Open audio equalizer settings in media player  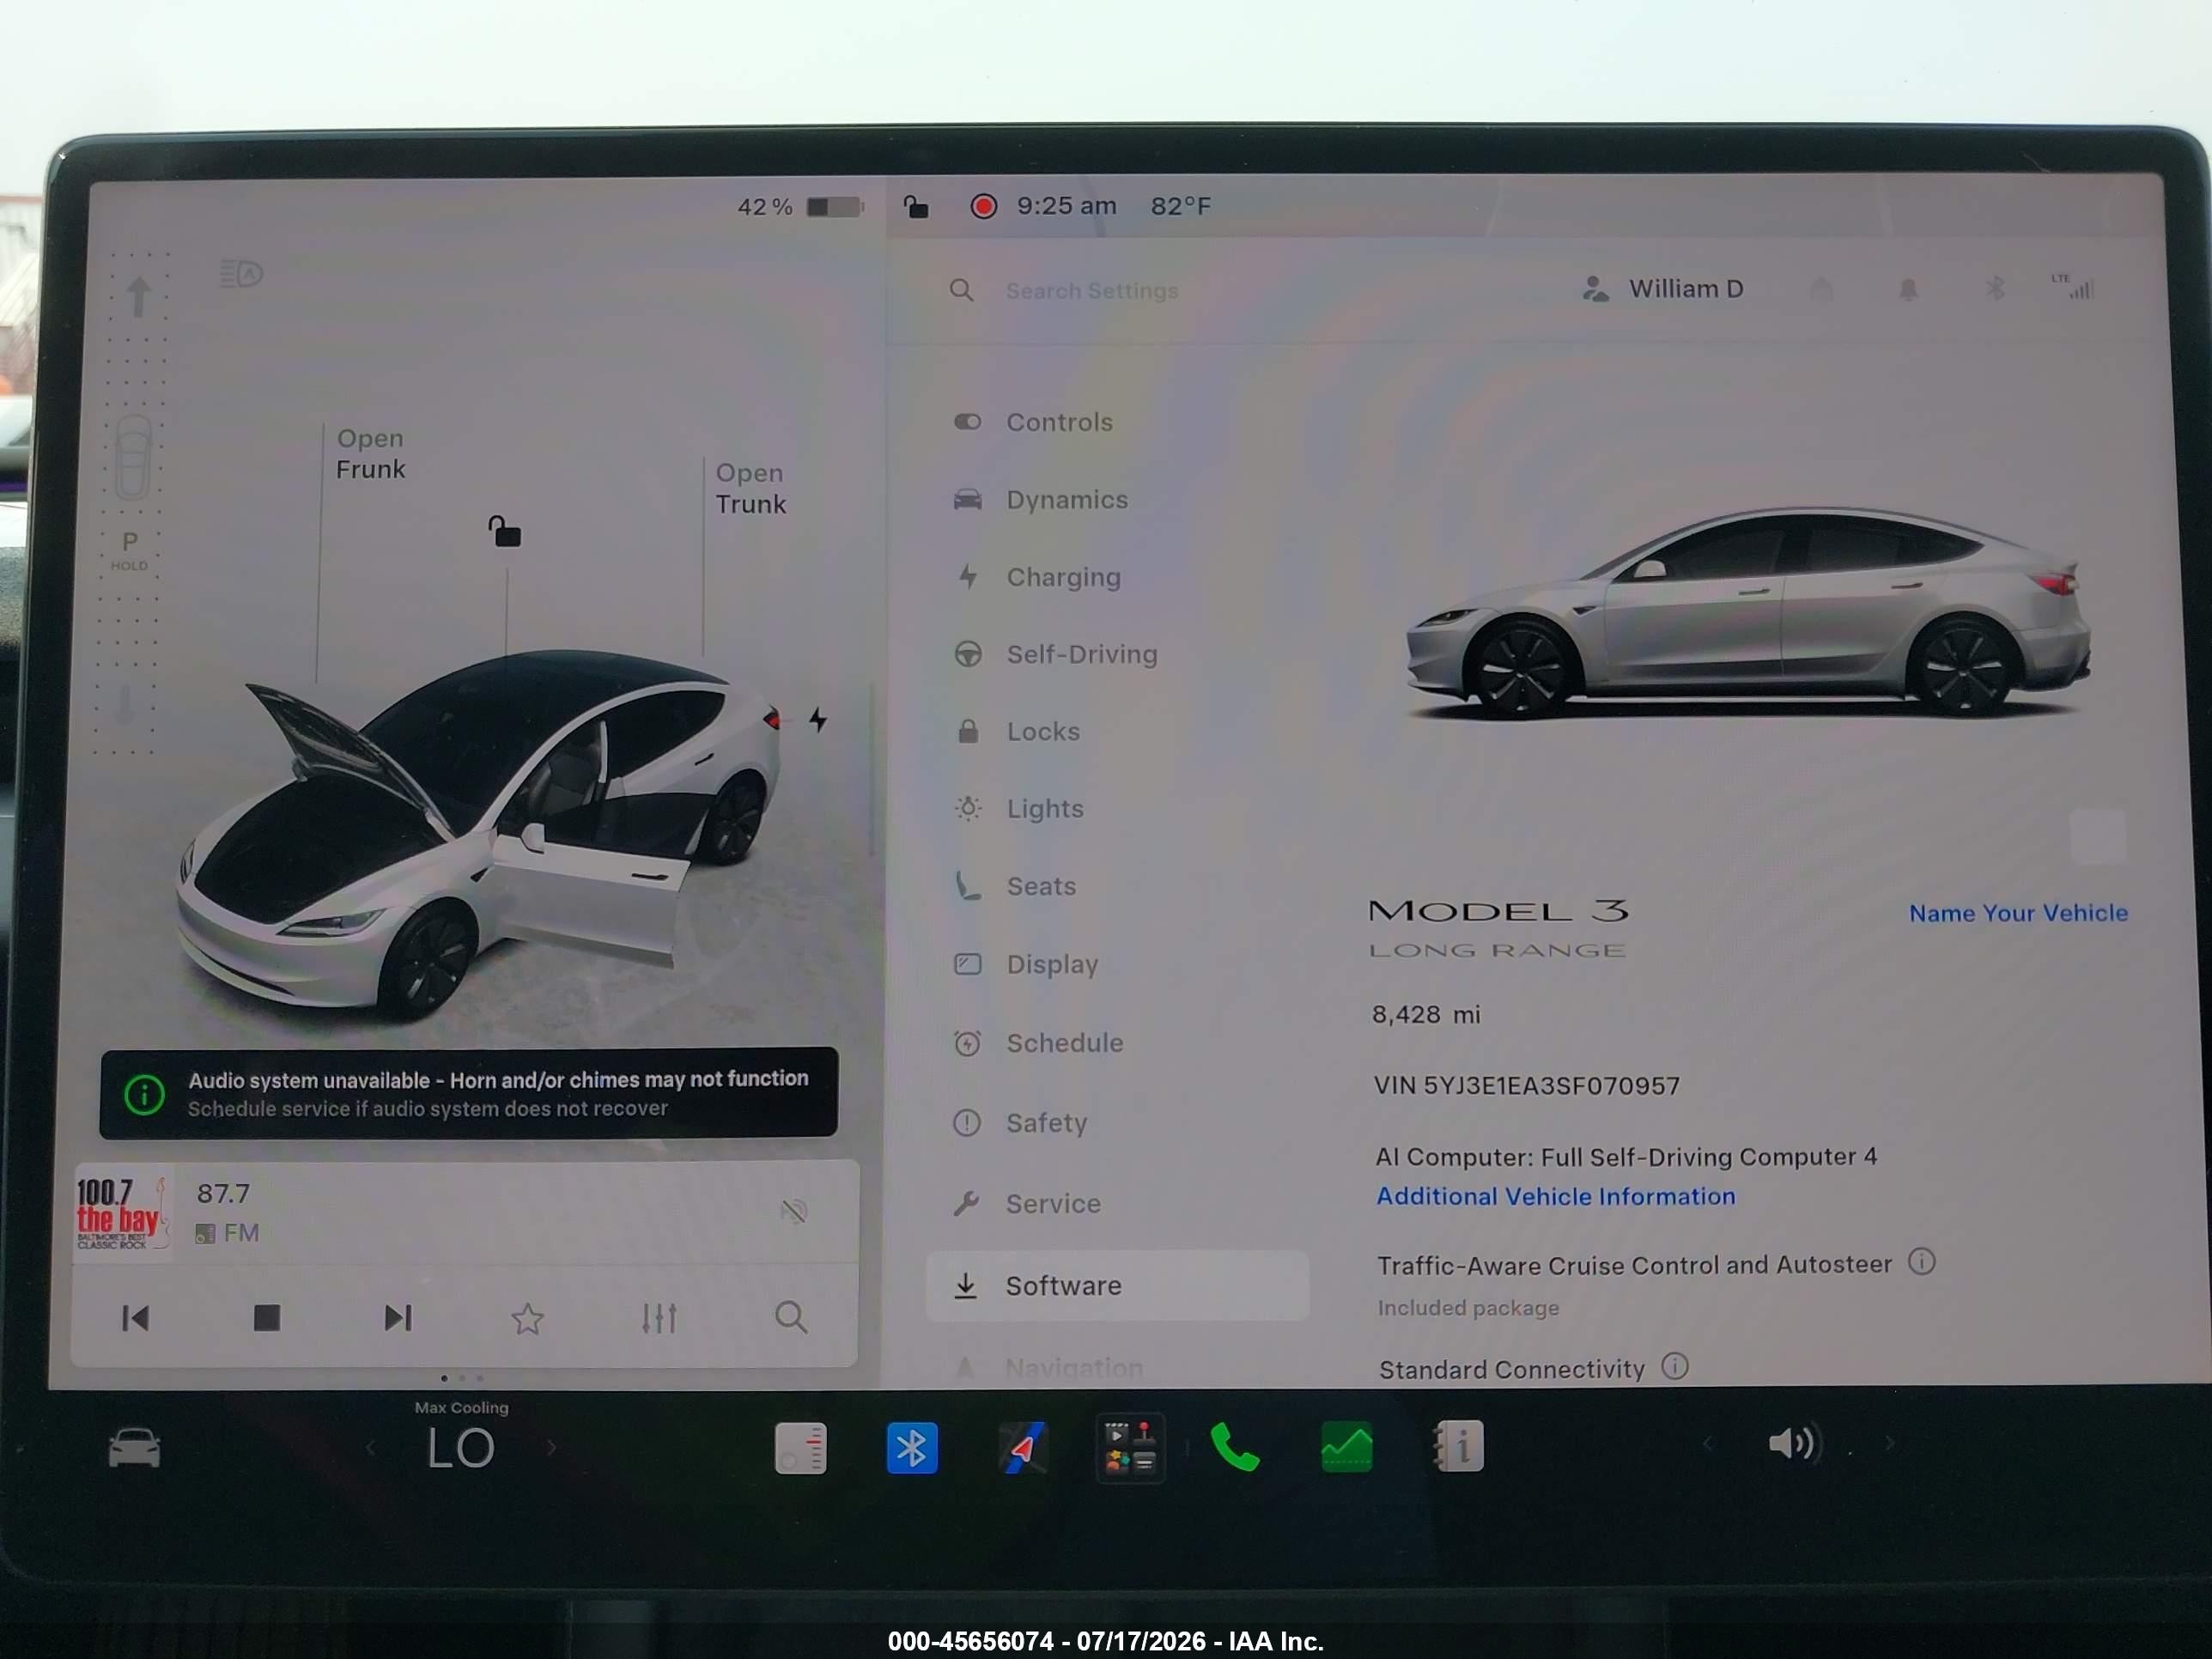[x=659, y=1318]
